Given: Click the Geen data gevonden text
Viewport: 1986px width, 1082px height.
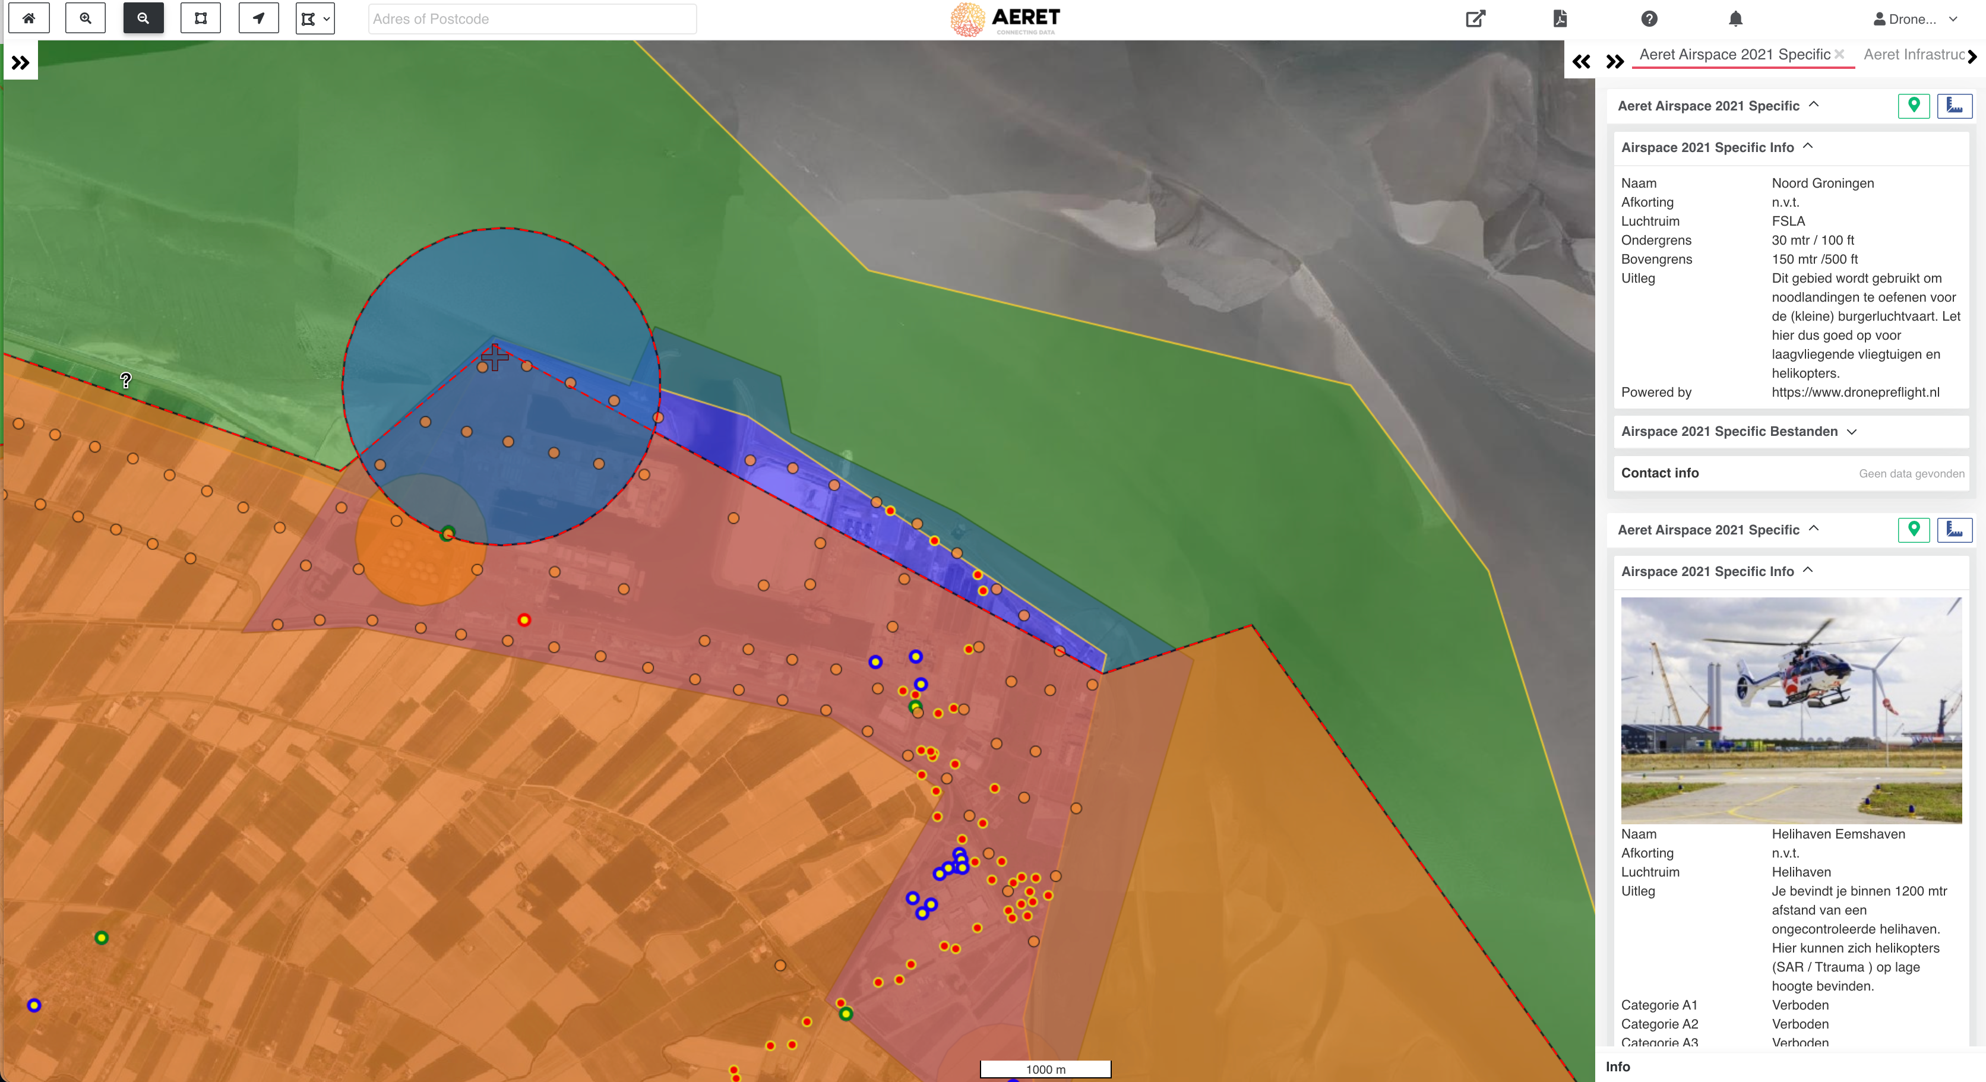Looking at the screenshot, I should pos(1911,474).
